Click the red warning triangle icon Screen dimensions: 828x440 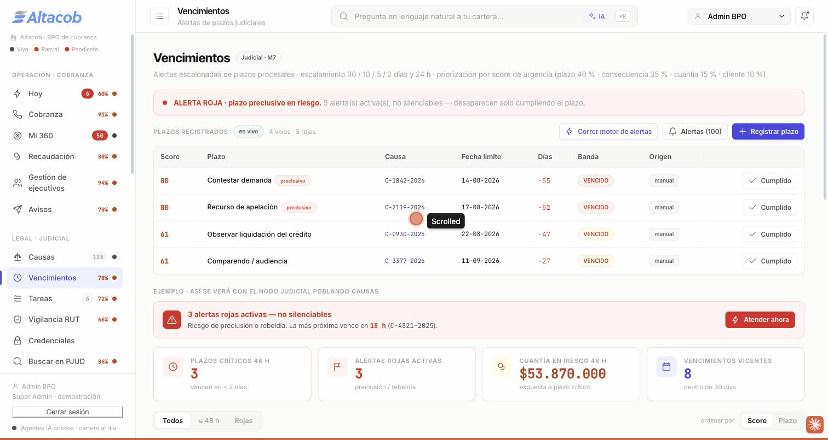pos(172,320)
